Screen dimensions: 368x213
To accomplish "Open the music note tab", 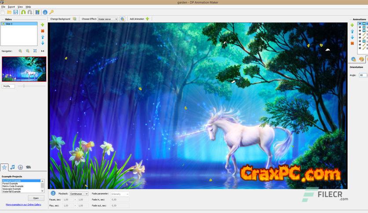I will 13,167.
